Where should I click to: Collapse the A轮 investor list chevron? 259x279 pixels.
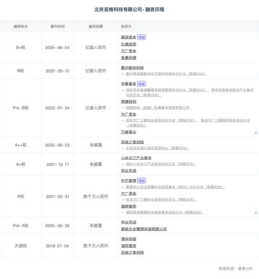pyautogui.click(x=256, y=213)
